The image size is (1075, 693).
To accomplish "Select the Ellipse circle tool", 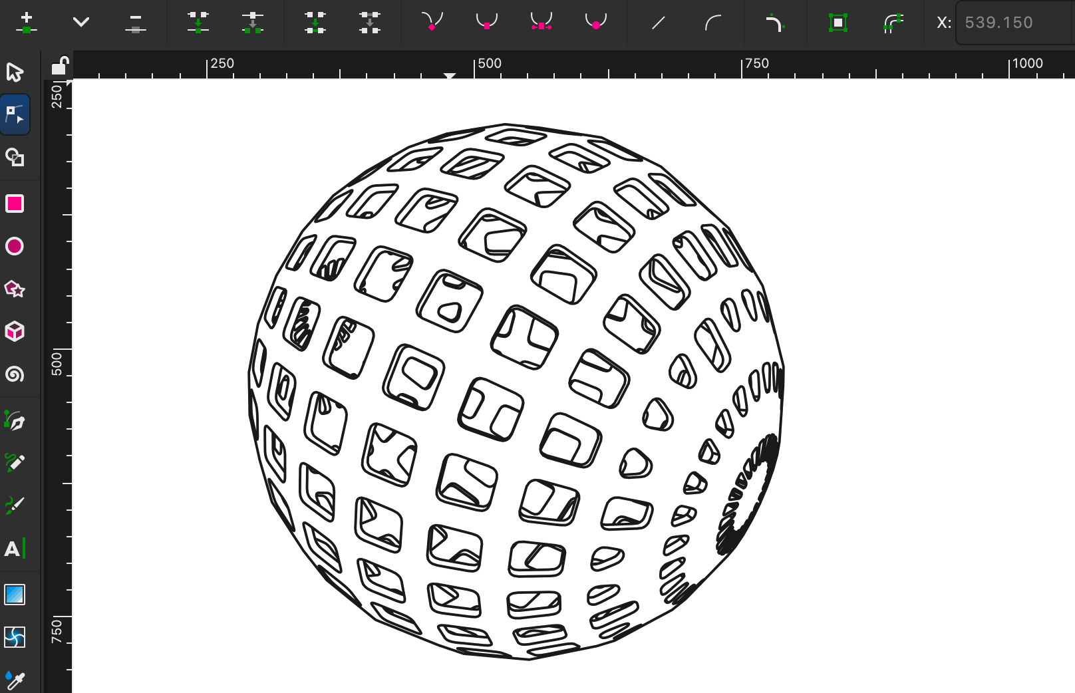I will (x=15, y=246).
